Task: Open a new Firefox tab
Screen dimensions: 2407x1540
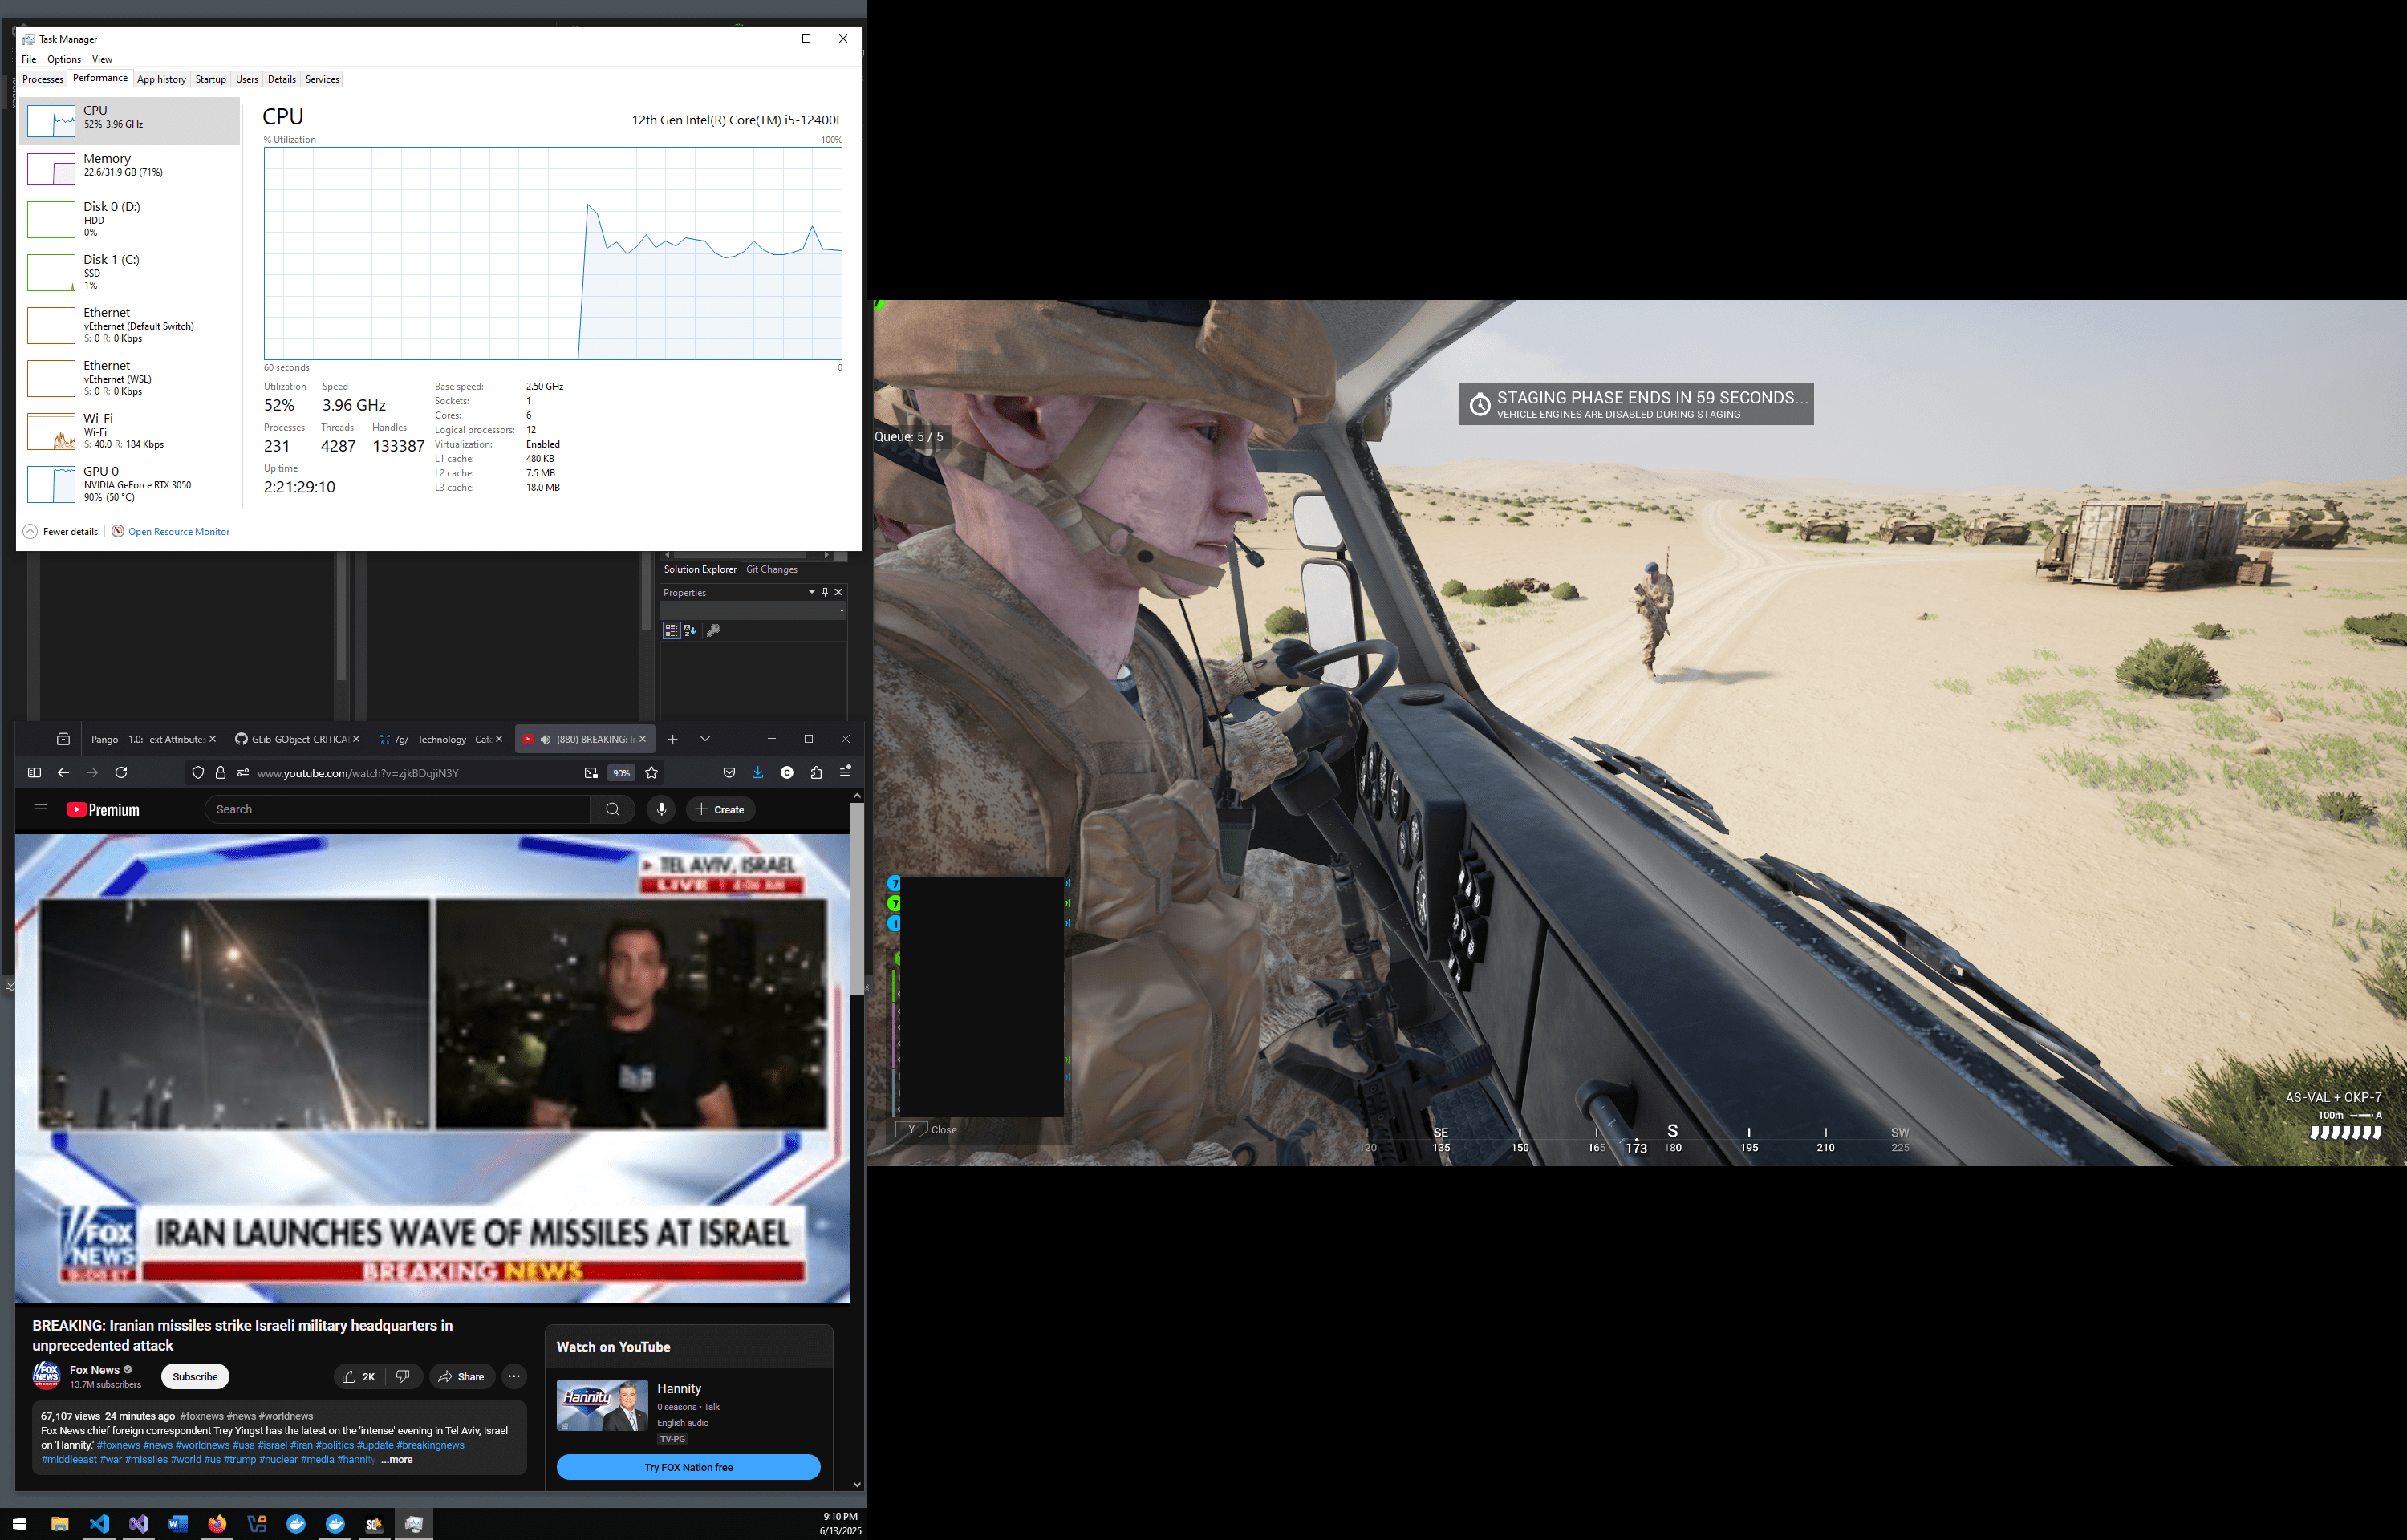Action: tap(673, 739)
